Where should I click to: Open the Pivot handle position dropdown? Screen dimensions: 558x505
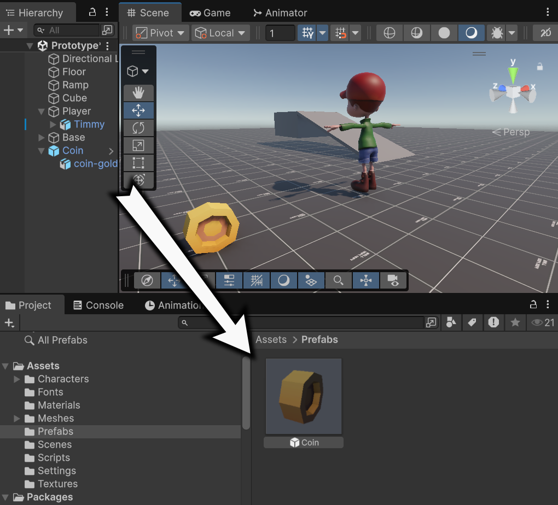tap(160, 33)
